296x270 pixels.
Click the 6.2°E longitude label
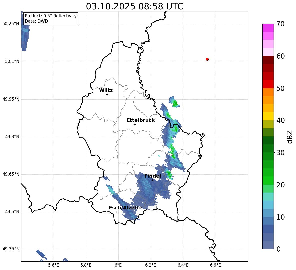(x=151, y=265)
